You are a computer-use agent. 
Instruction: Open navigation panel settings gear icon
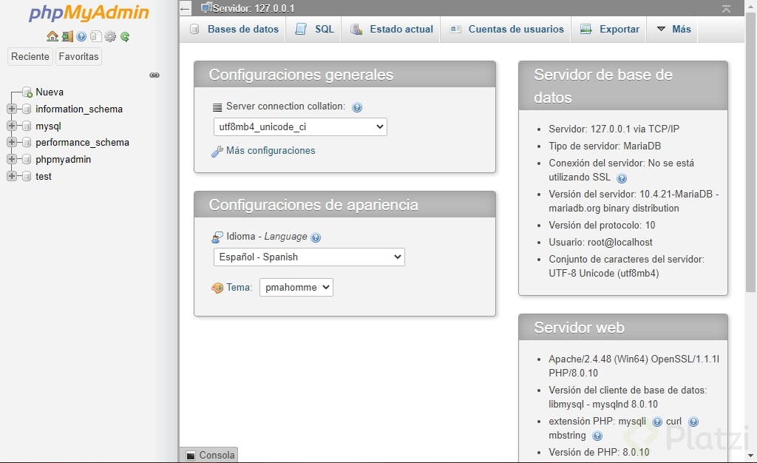point(110,36)
